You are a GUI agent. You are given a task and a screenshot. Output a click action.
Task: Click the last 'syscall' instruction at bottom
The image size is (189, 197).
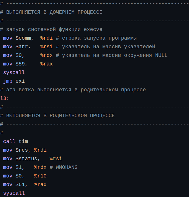pos(14,193)
